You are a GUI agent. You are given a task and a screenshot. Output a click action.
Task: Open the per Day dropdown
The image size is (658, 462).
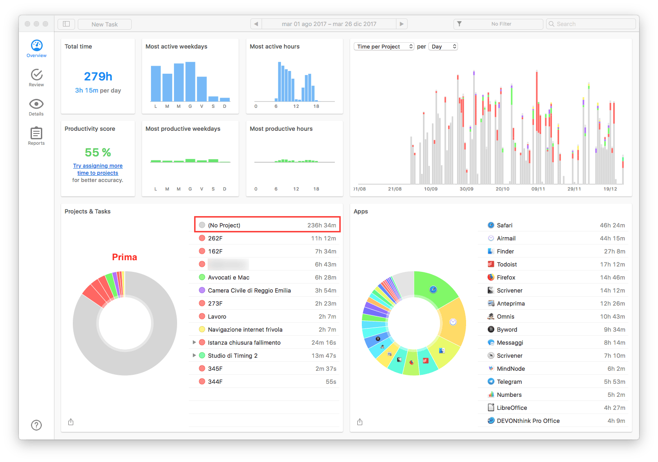pyautogui.click(x=443, y=46)
